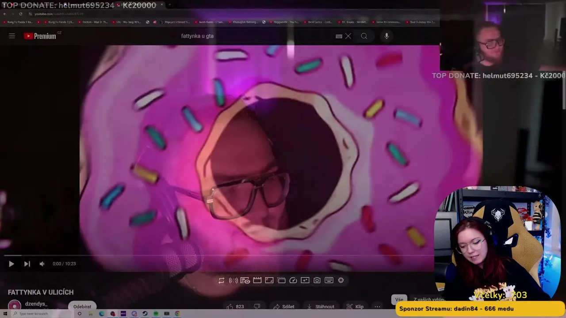The image size is (566, 318).
Task: Open a new browser tab
Action: pyautogui.click(x=170, y=4)
